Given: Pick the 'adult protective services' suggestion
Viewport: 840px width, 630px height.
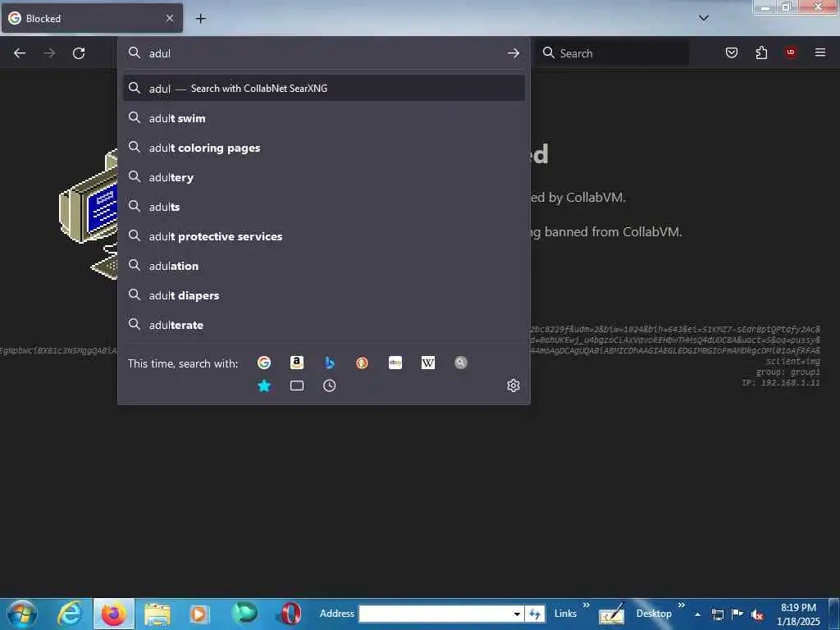Looking at the screenshot, I should click(x=323, y=236).
